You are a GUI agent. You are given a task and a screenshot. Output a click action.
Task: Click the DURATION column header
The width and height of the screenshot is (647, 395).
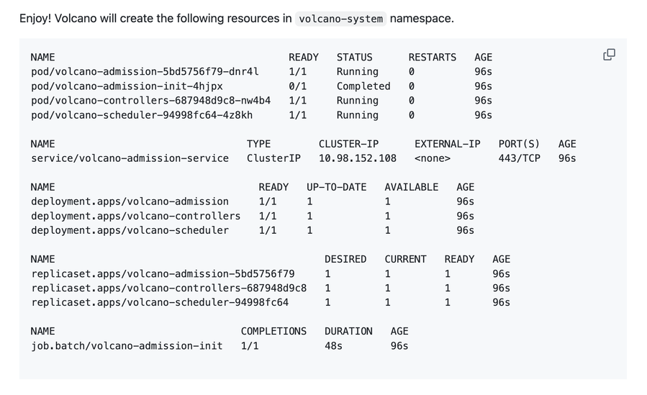pyautogui.click(x=348, y=332)
